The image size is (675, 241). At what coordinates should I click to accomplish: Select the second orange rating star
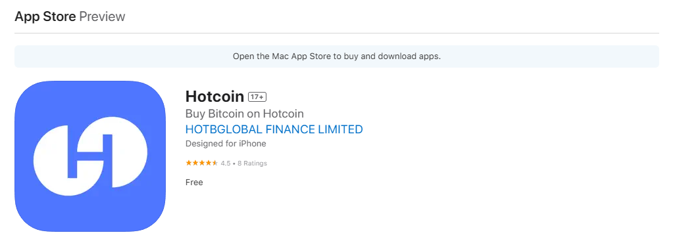[195, 164]
